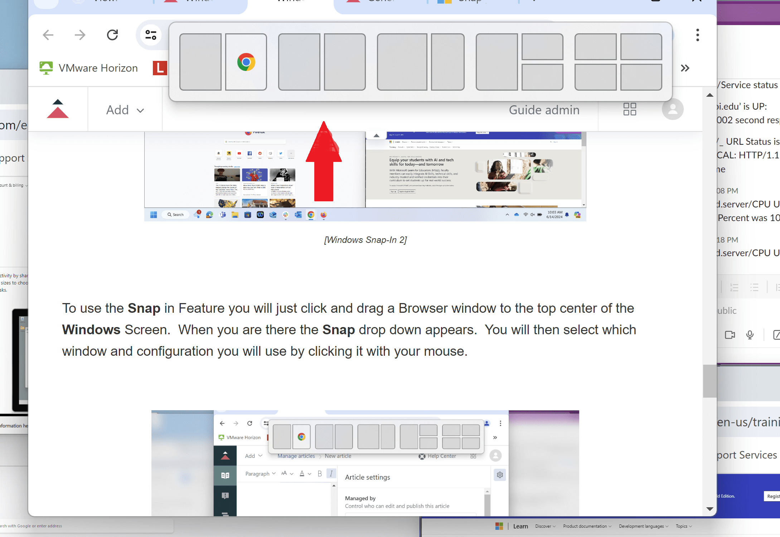Show more bookmarks with double chevron
Image resolution: width=780 pixels, height=537 pixels.
pos(685,68)
